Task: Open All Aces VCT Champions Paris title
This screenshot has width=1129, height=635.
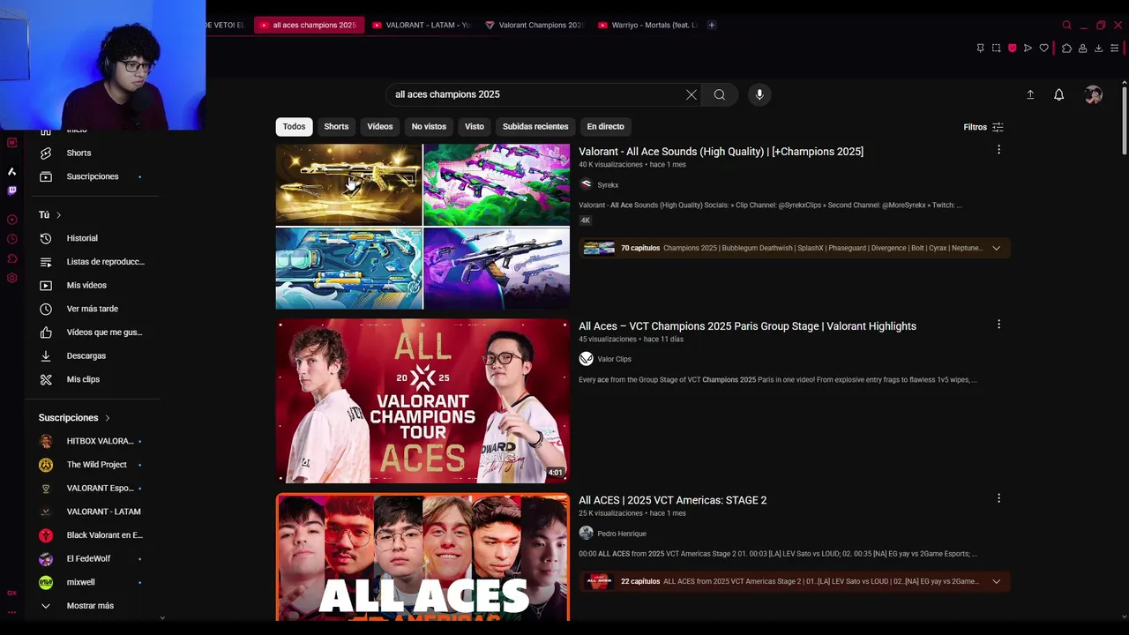Action: [747, 326]
